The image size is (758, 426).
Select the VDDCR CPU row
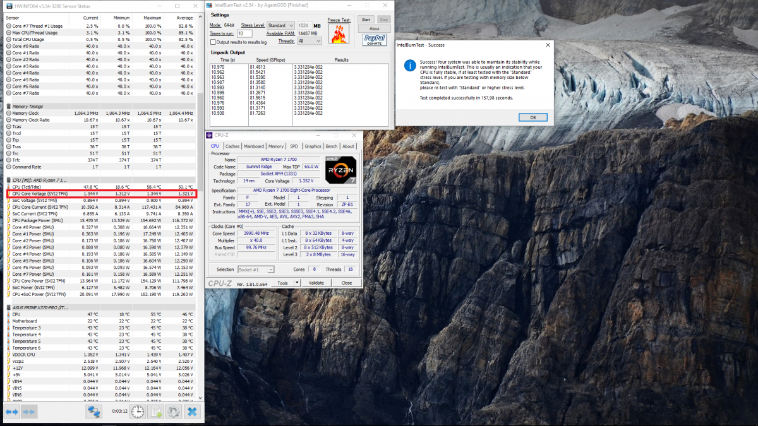tap(100, 355)
